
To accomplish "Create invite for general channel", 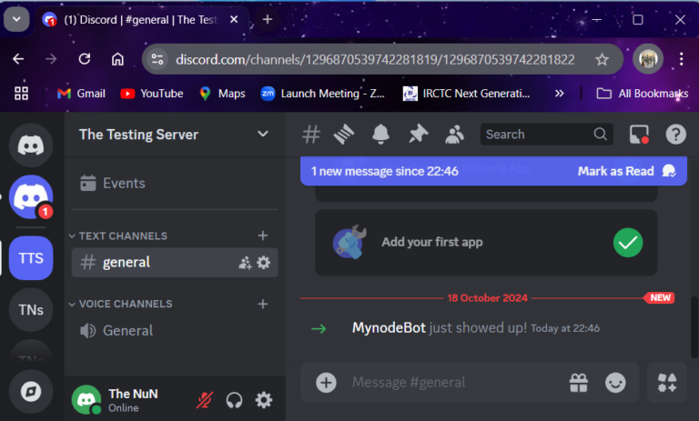I will point(245,263).
